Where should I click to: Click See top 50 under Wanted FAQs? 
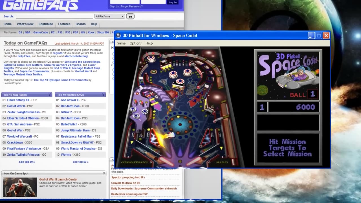click(x=81, y=162)
